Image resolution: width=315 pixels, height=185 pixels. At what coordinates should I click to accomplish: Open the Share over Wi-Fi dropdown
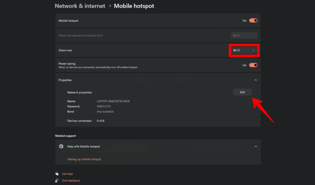(x=244, y=50)
